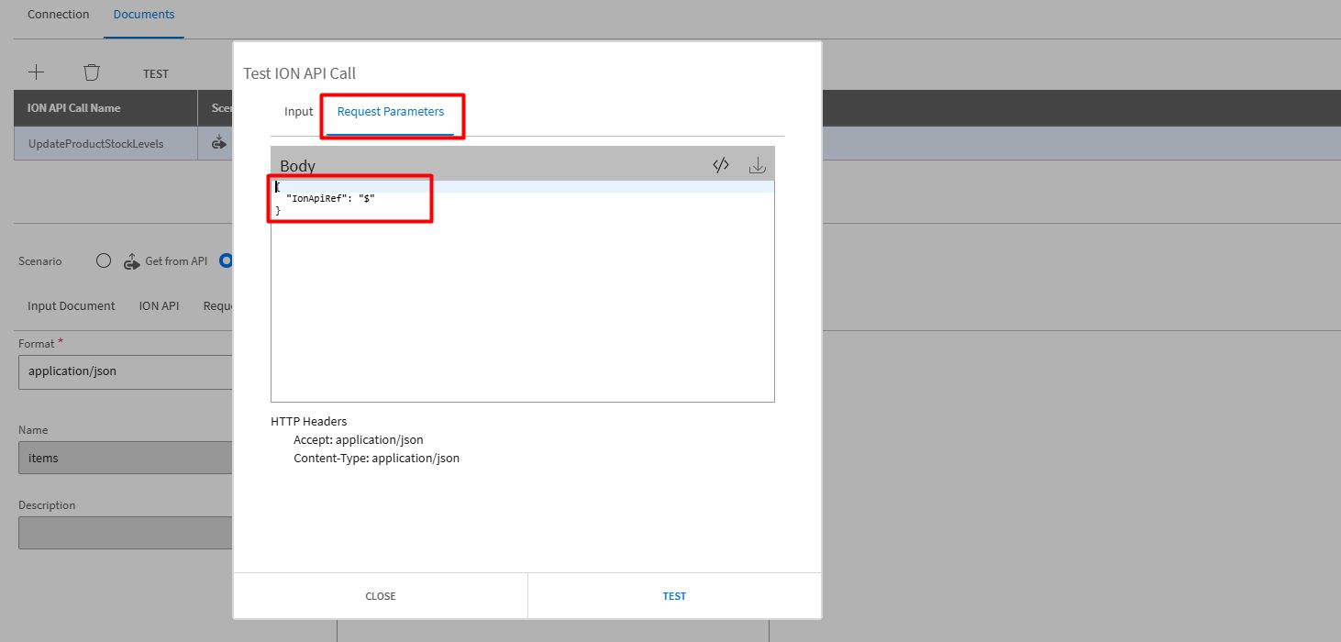The image size is (1341, 642).
Task: Switch to the Input tab in dialog
Action: (x=299, y=112)
